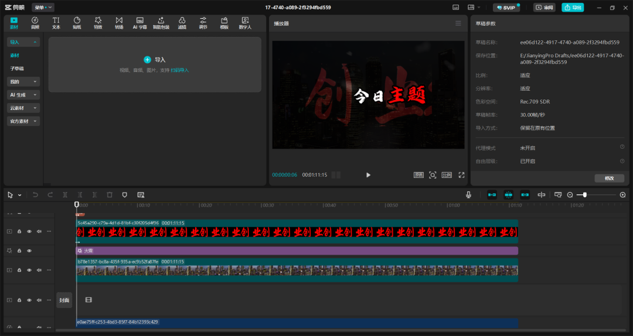Open the AI 字幕 captions tab

pyautogui.click(x=139, y=23)
